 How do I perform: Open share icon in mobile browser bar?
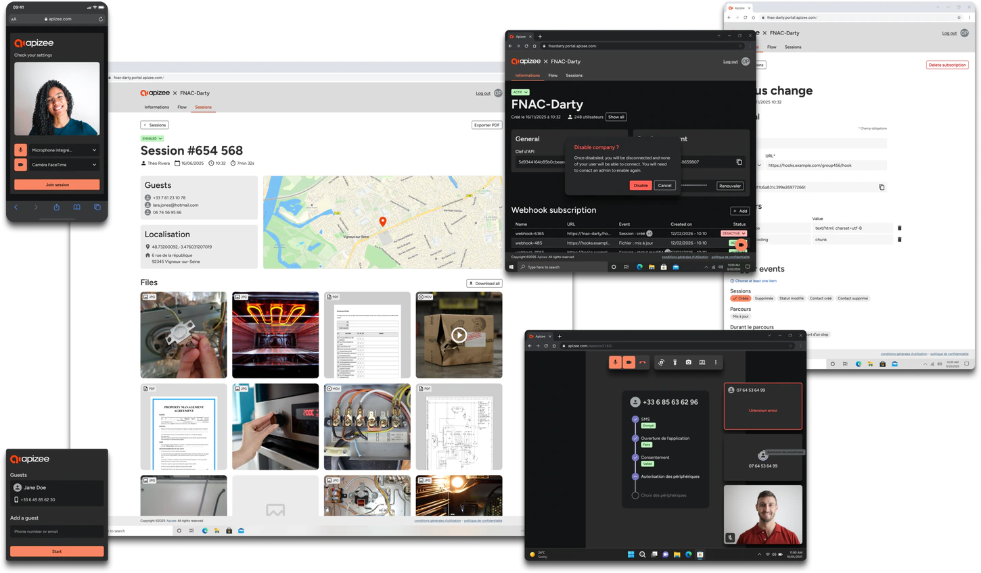click(x=57, y=207)
